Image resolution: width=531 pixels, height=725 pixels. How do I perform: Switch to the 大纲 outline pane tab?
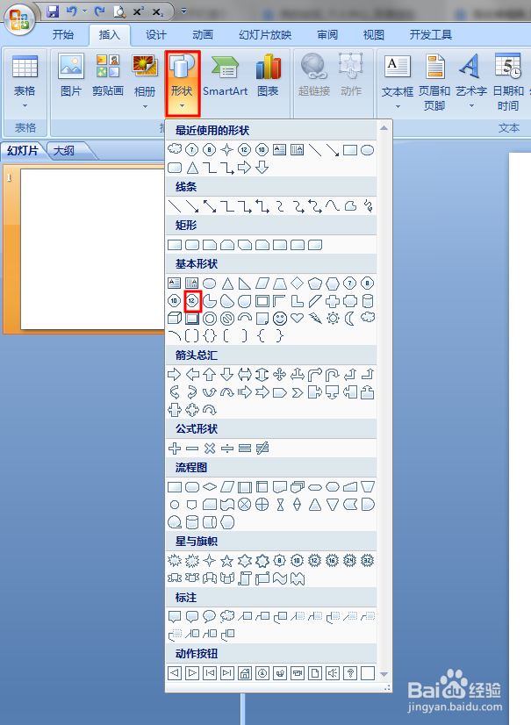[x=64, y=151]
